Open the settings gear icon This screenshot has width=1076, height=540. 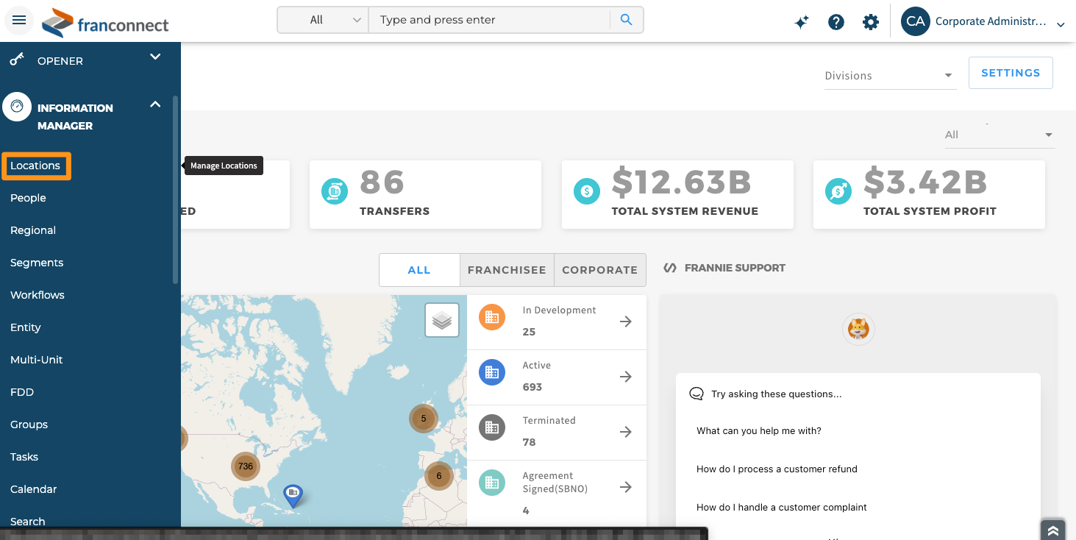(x=871, y=22)
